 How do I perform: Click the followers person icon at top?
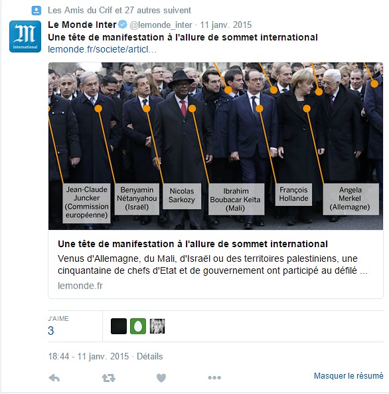(x=37, y=11)
